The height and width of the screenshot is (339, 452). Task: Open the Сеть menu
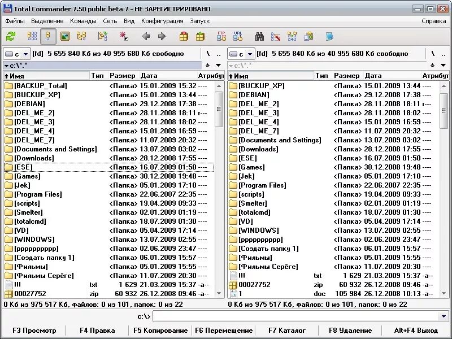coord(110,21)
